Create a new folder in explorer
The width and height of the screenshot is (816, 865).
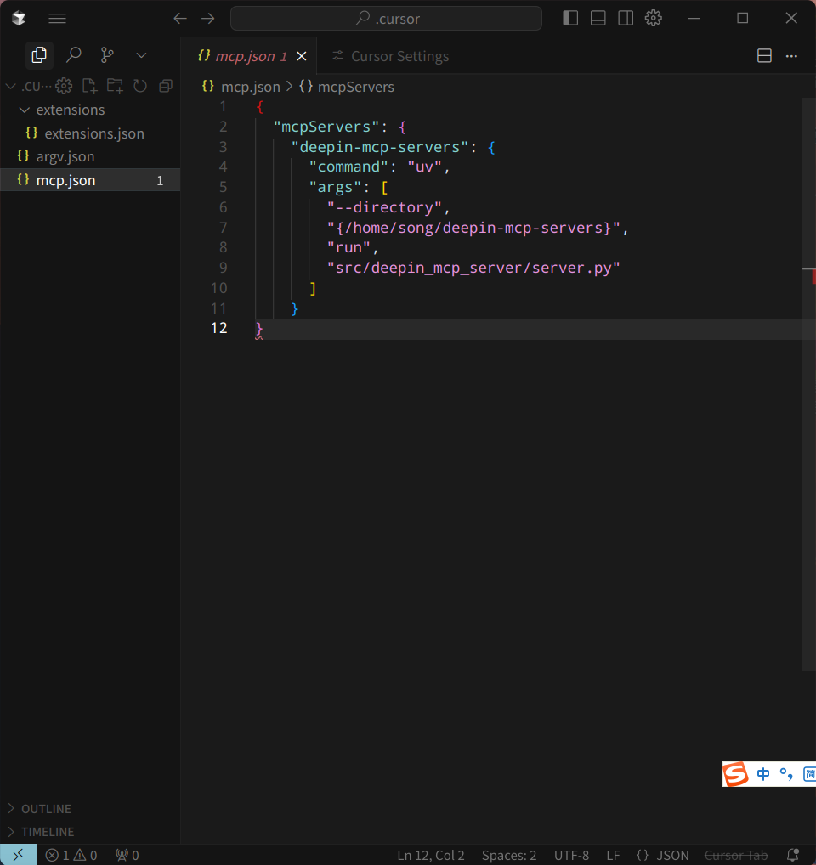click(x=115, y=86)
